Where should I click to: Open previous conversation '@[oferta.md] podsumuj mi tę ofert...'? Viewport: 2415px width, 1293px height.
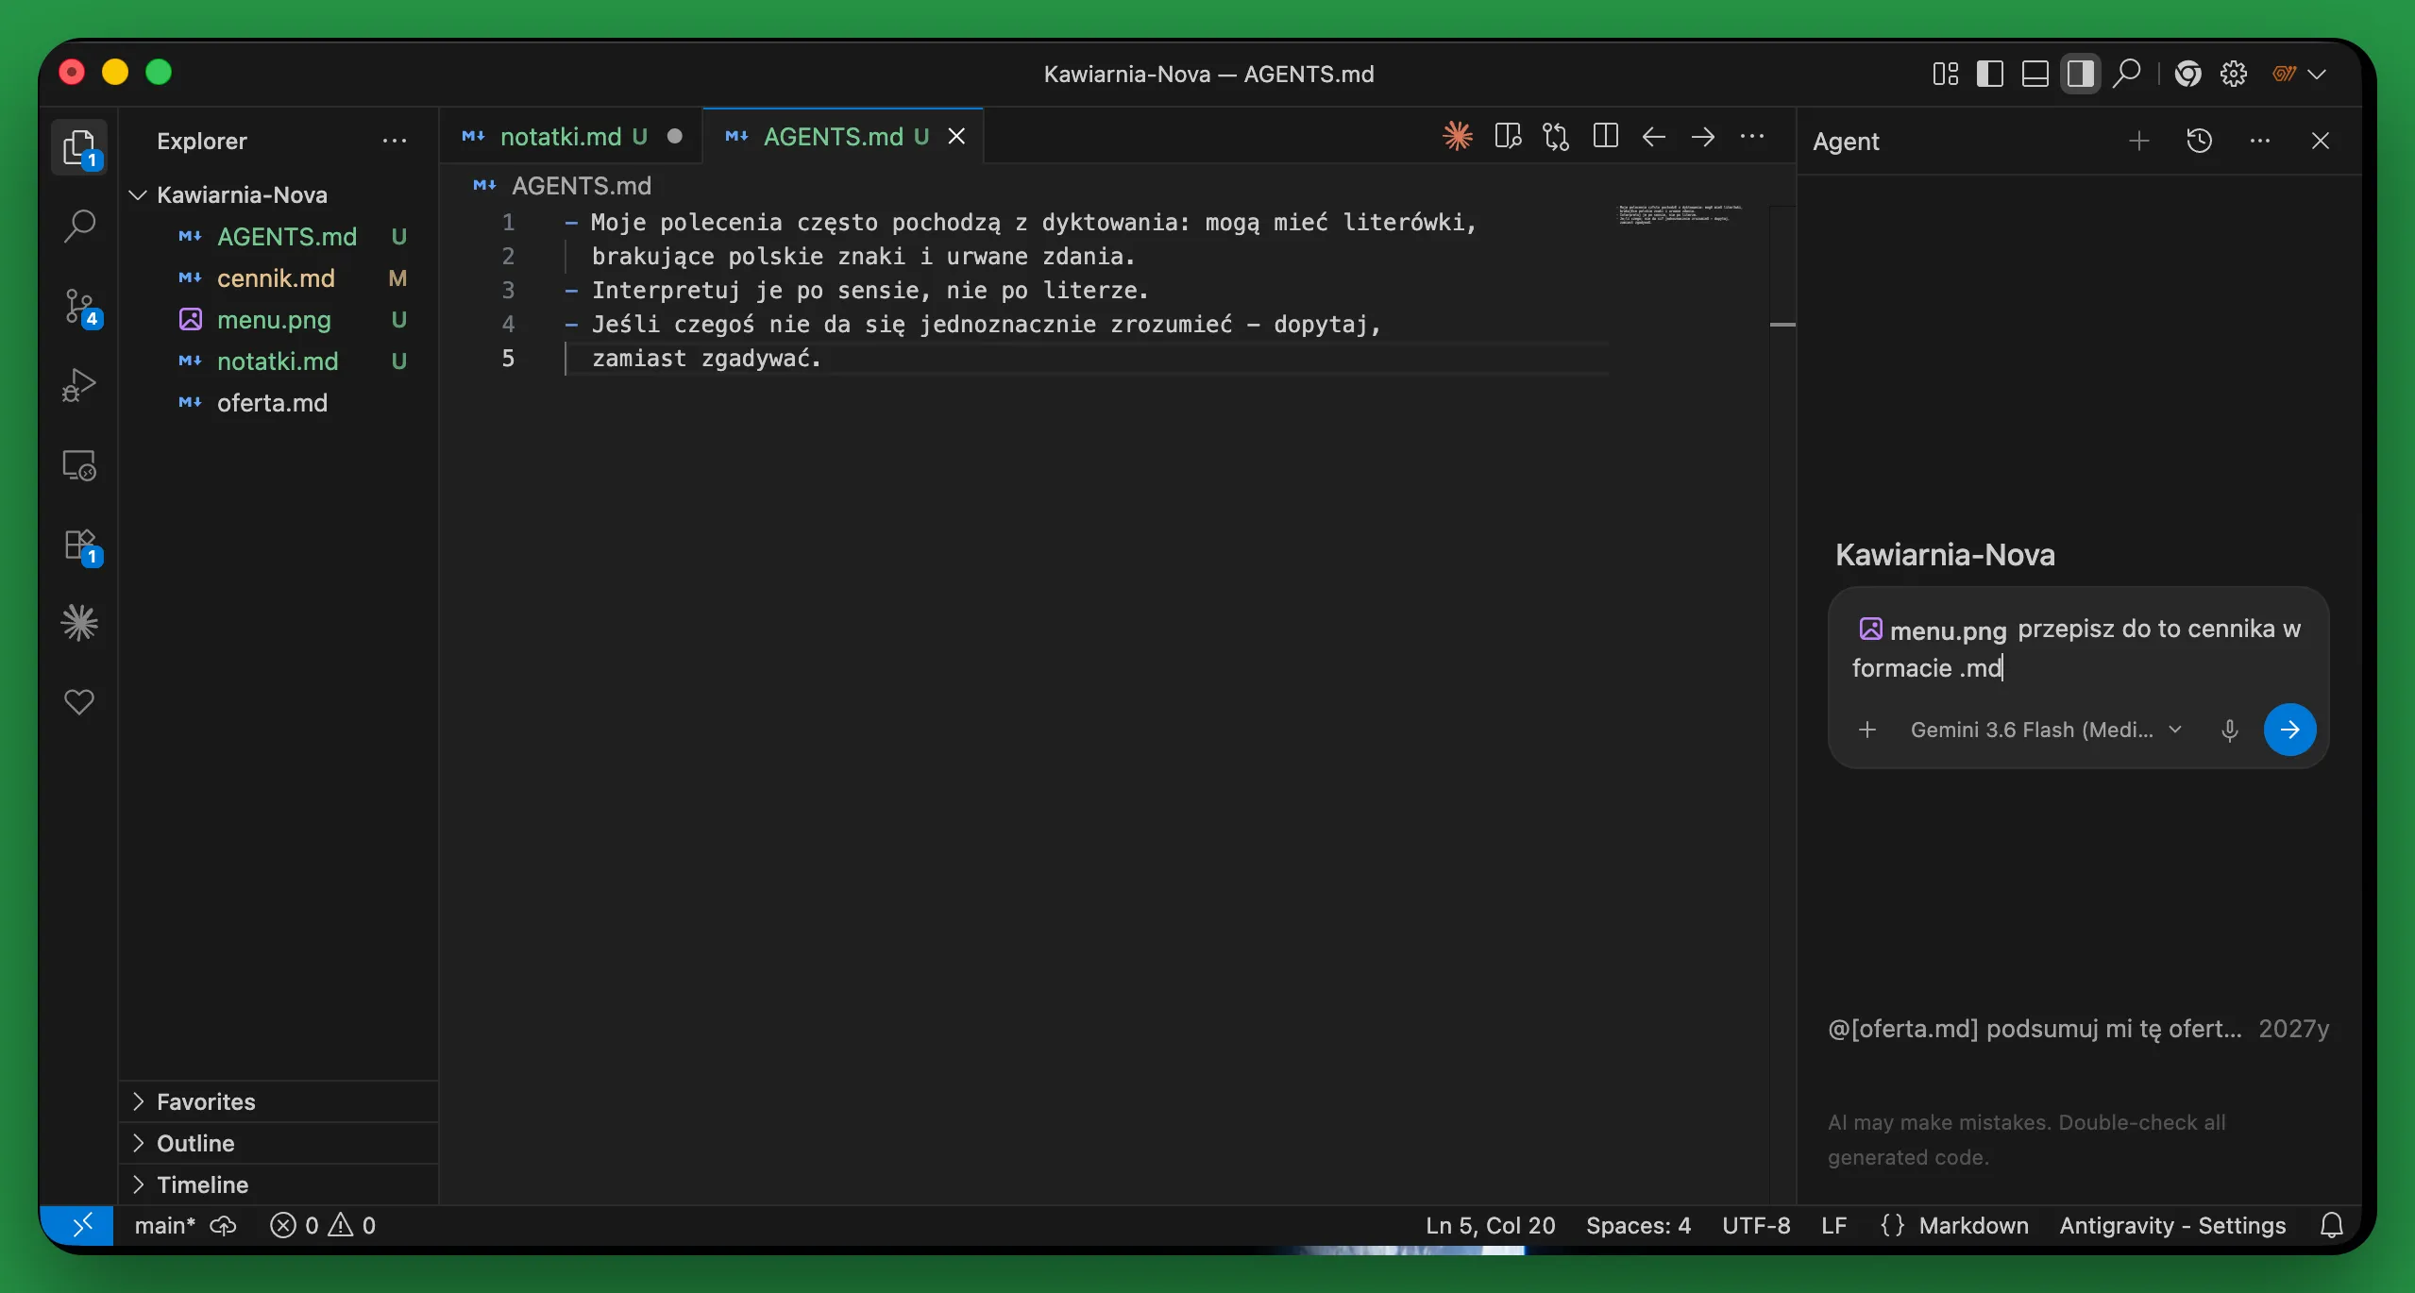coord(2077,1029)
